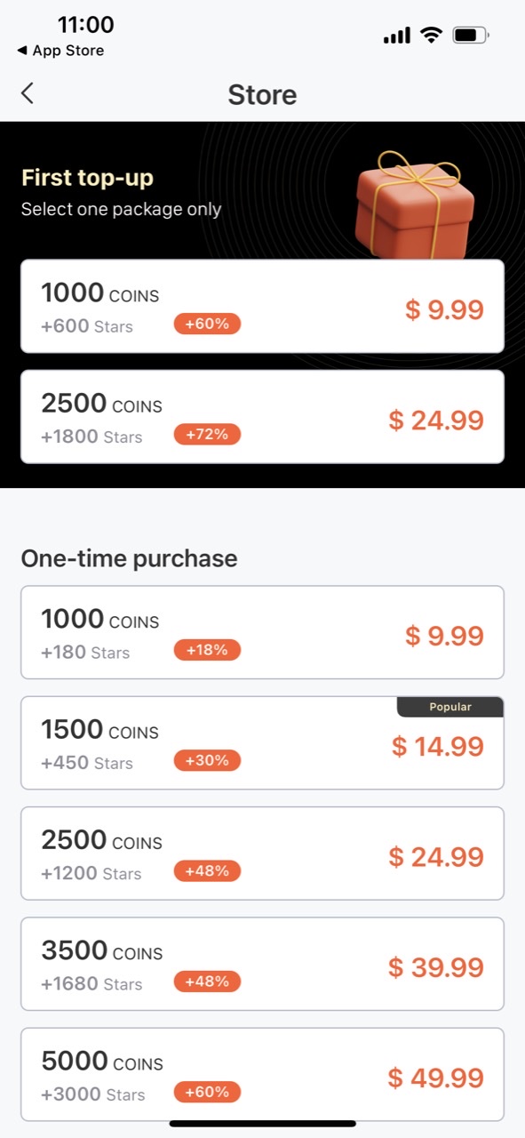The height and width of the screenshot is (1138, 525).
Task: Select first top-up 1000 coins package
Action: [x=262, y=306]
